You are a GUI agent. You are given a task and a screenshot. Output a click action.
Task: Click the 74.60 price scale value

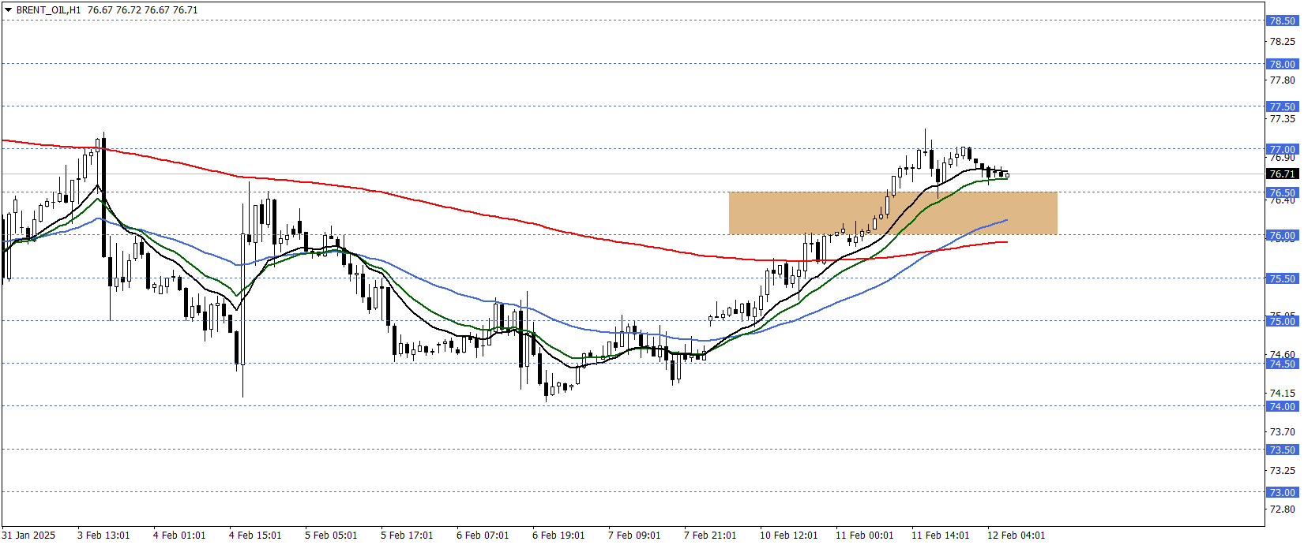coord(1282,354)
